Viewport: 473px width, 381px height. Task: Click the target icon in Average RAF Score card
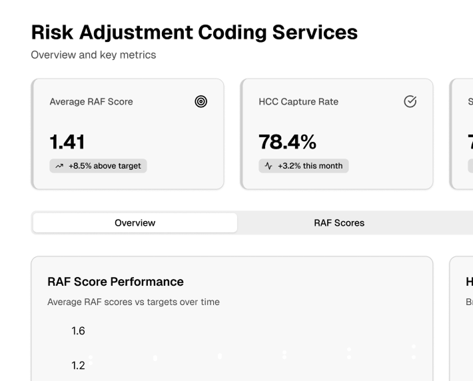pyautogui.click(x=201, y=102)
